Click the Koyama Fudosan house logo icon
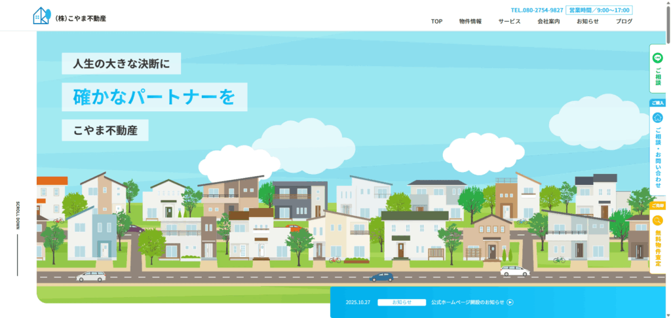The height and width of the screenshot is (318, 671). tap(41, 16)
